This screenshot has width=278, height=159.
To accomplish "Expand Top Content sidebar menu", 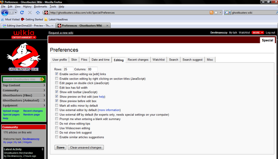I will (24, 85).
